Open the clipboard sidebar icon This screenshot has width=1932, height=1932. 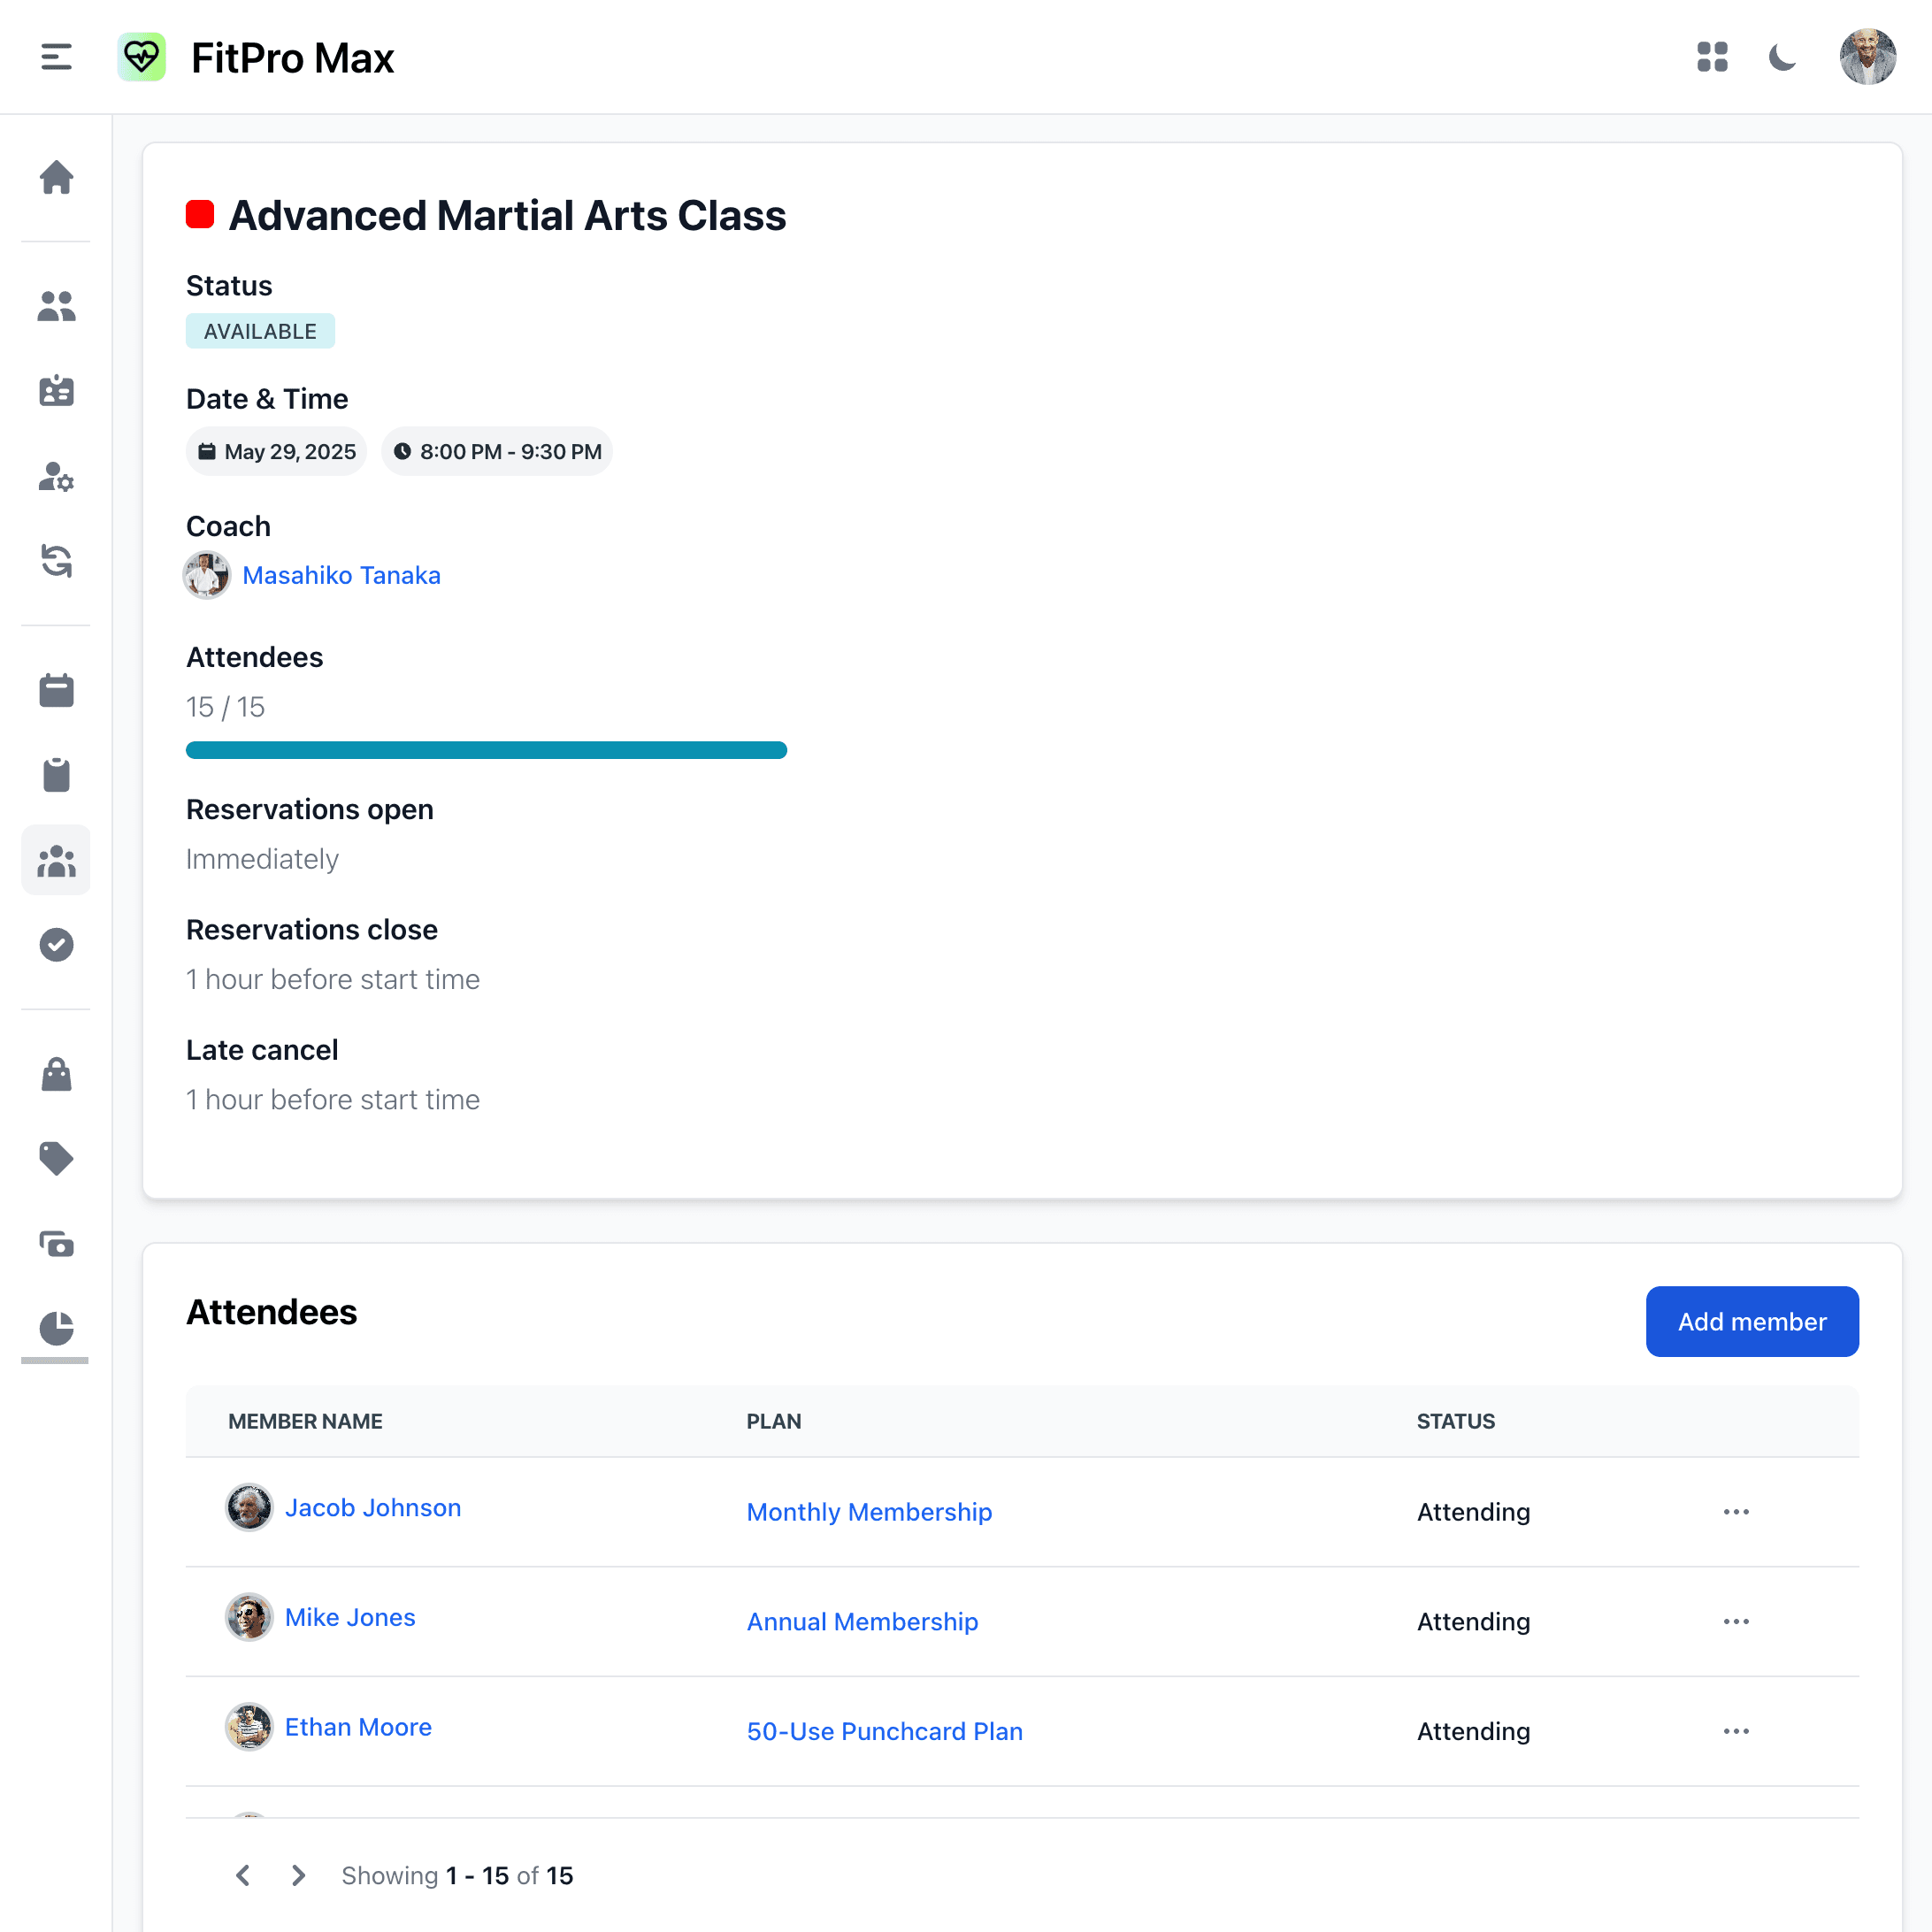click(x=56, y=775)
